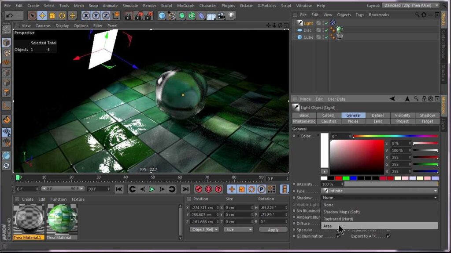Toggle the GI Illumination checkbox

coord(338,236)
